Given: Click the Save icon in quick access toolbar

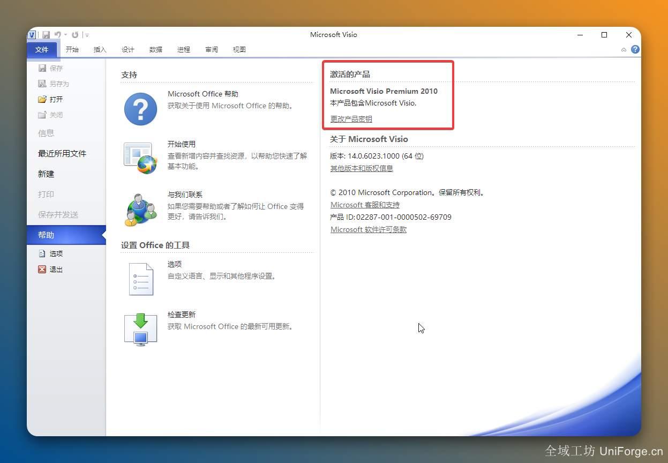Looking at the screenshot, I should pyautogui.click(x=46, y=35).
